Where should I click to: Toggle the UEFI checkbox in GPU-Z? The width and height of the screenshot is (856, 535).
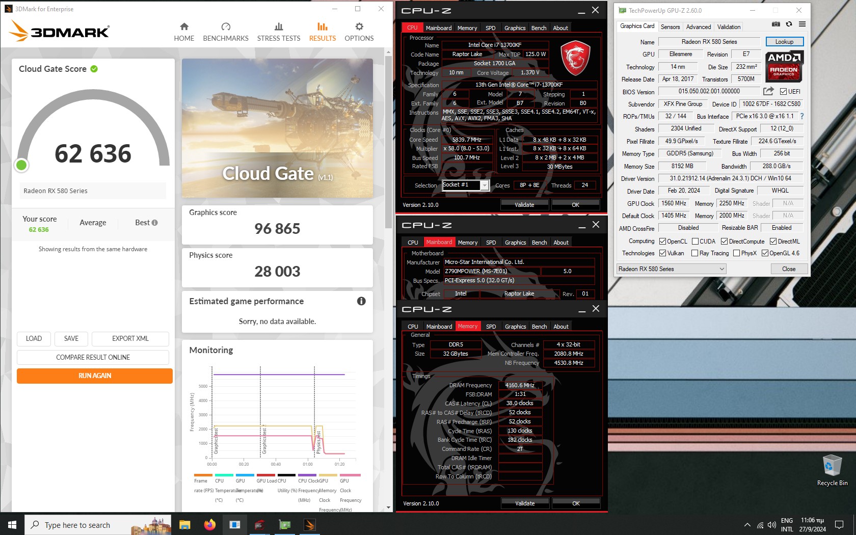point(784,92)
